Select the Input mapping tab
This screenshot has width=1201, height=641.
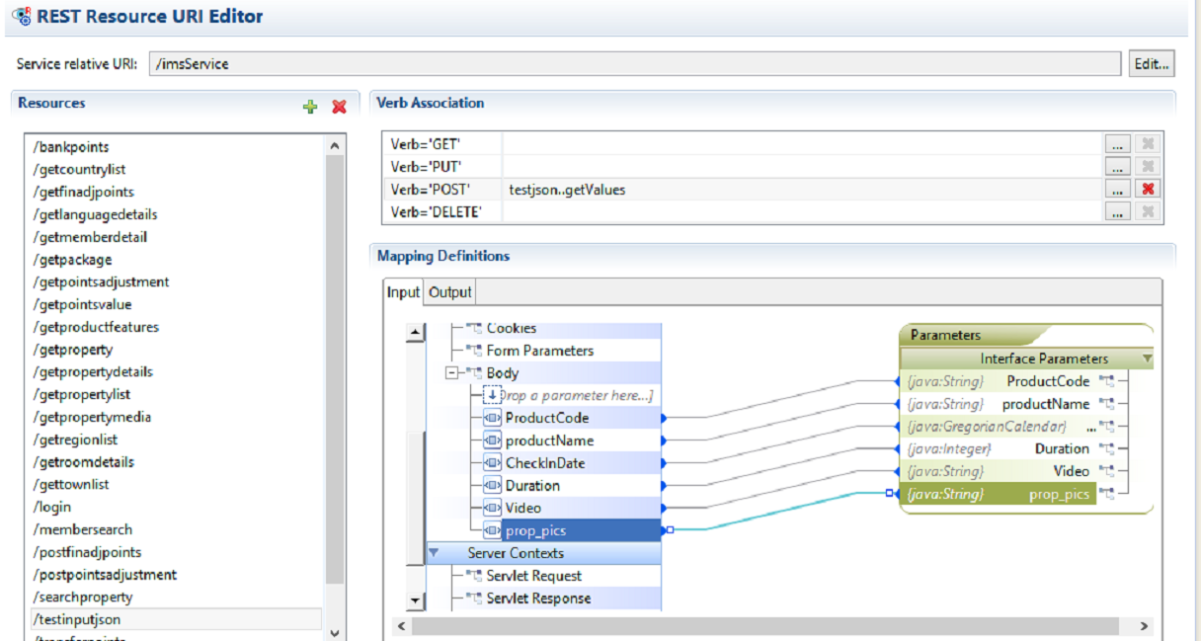click(403, 292)
